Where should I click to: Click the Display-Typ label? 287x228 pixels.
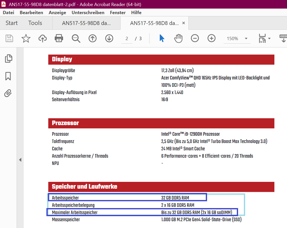62,78
